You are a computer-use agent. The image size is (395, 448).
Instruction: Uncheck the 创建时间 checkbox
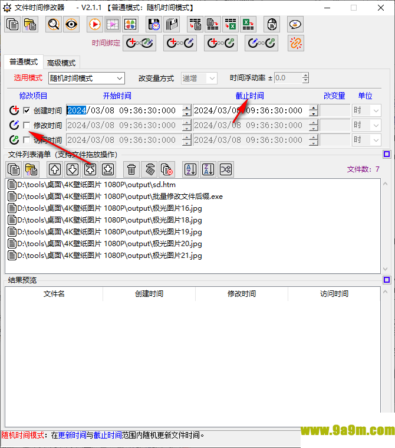pos(27,110)
